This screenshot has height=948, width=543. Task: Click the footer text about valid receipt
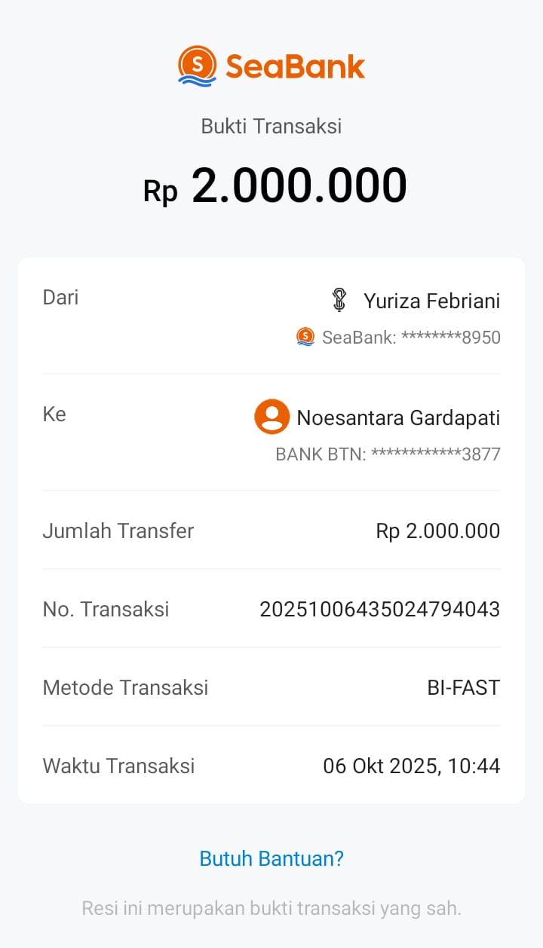271,908
